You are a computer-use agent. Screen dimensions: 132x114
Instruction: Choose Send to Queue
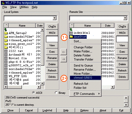[x=86, y=66]
